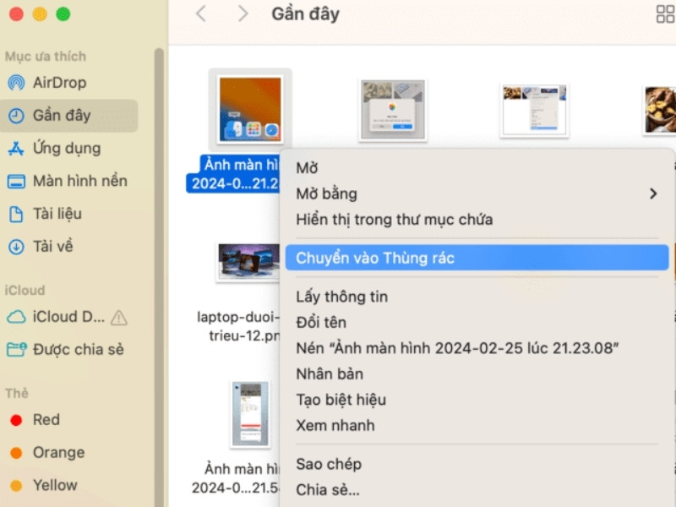Screen dimensions: 676x507
Task: Select the tall chat screenshot thumbnail
Action: pyautogui.click(x=250, y=414)
